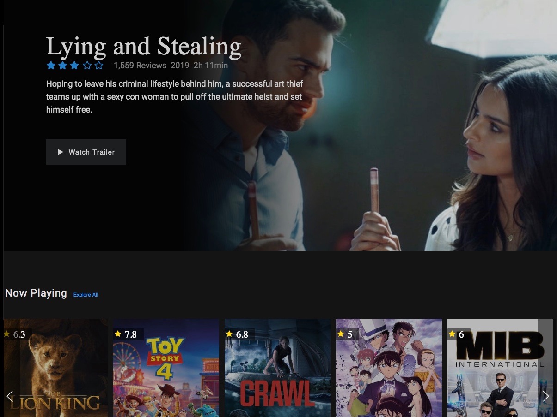Click the fifth empty rating star

pos(99,66)
